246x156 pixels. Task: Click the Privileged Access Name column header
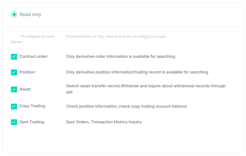33,39
